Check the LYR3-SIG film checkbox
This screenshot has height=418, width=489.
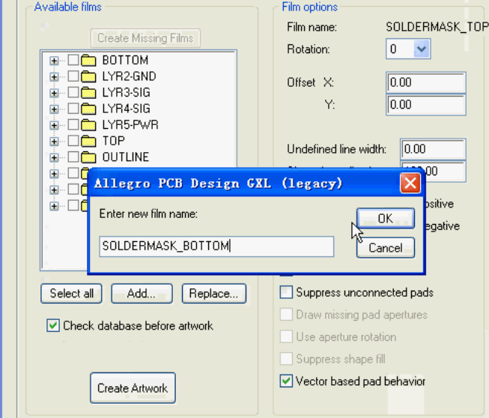[73, 92]
